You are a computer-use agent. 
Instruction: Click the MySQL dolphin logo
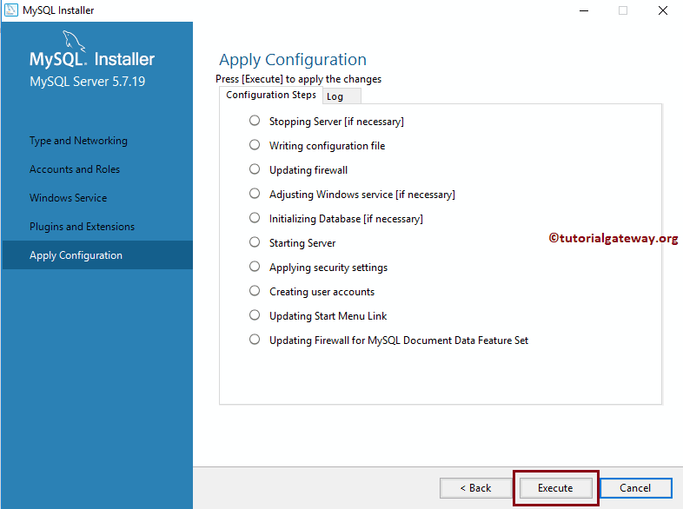point(76,42)
